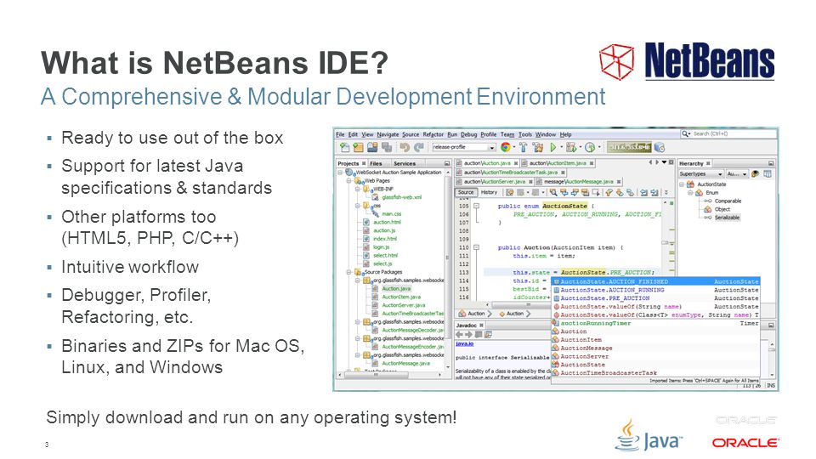816x459 pixels.
Task: Switch to the Files tab
Action: [x=376, y=163]
